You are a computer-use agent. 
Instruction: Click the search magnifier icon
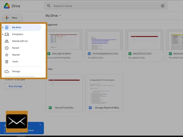[x=49, y=6]
